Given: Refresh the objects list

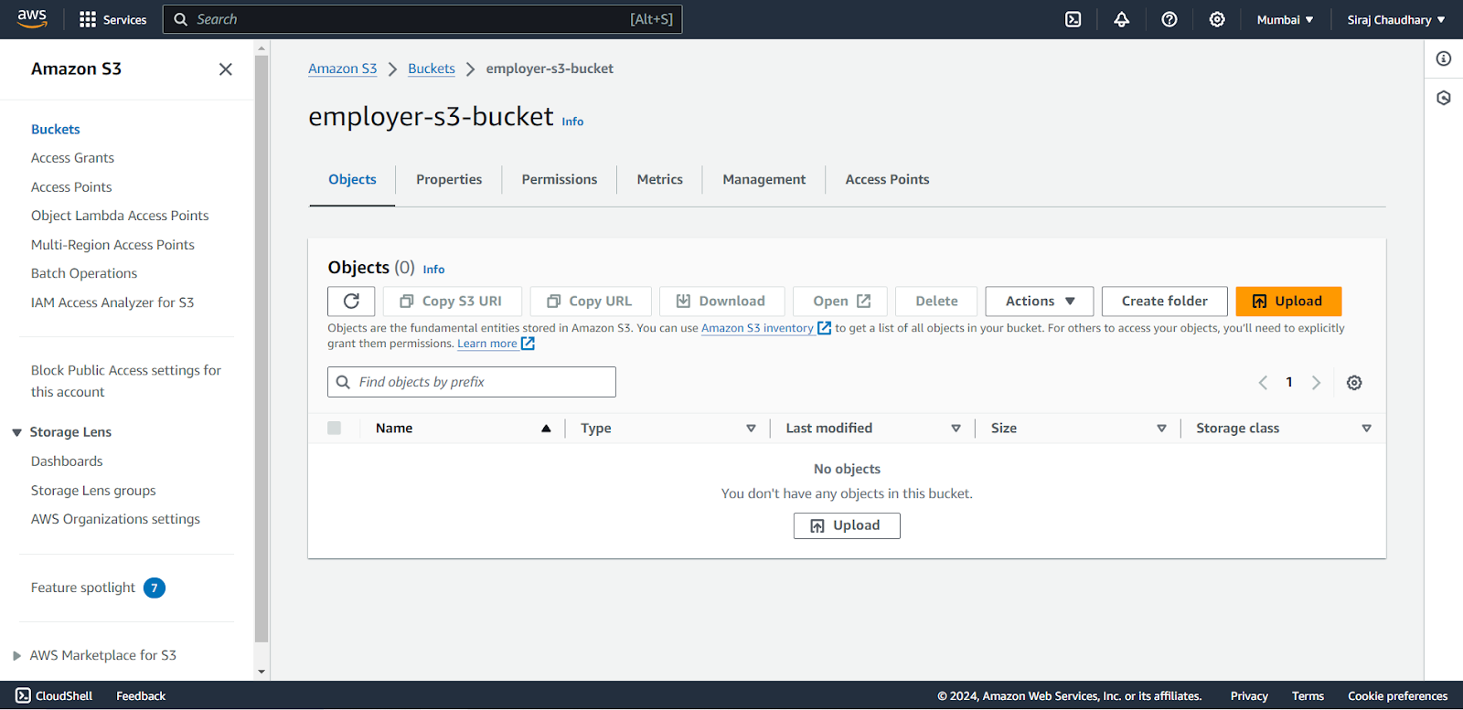Looking at the screenshot, I should point(351,302).
